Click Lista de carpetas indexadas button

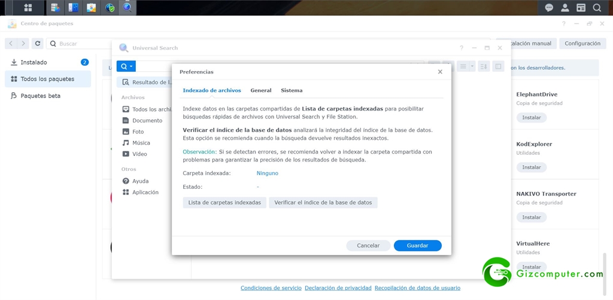click(x=224, y=203)
